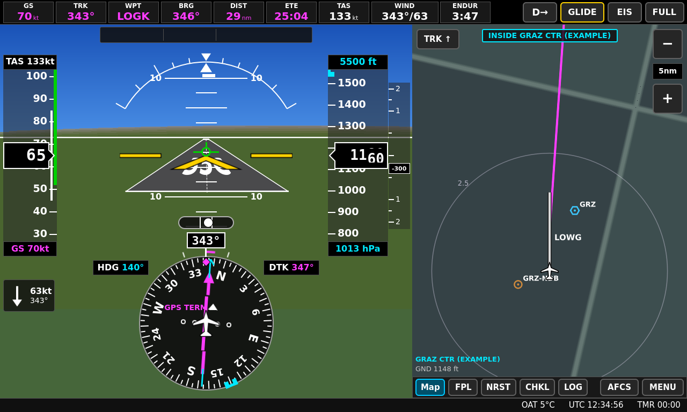
Task: Click the LOWG airport label on map
Action: (x=568, y=238)
